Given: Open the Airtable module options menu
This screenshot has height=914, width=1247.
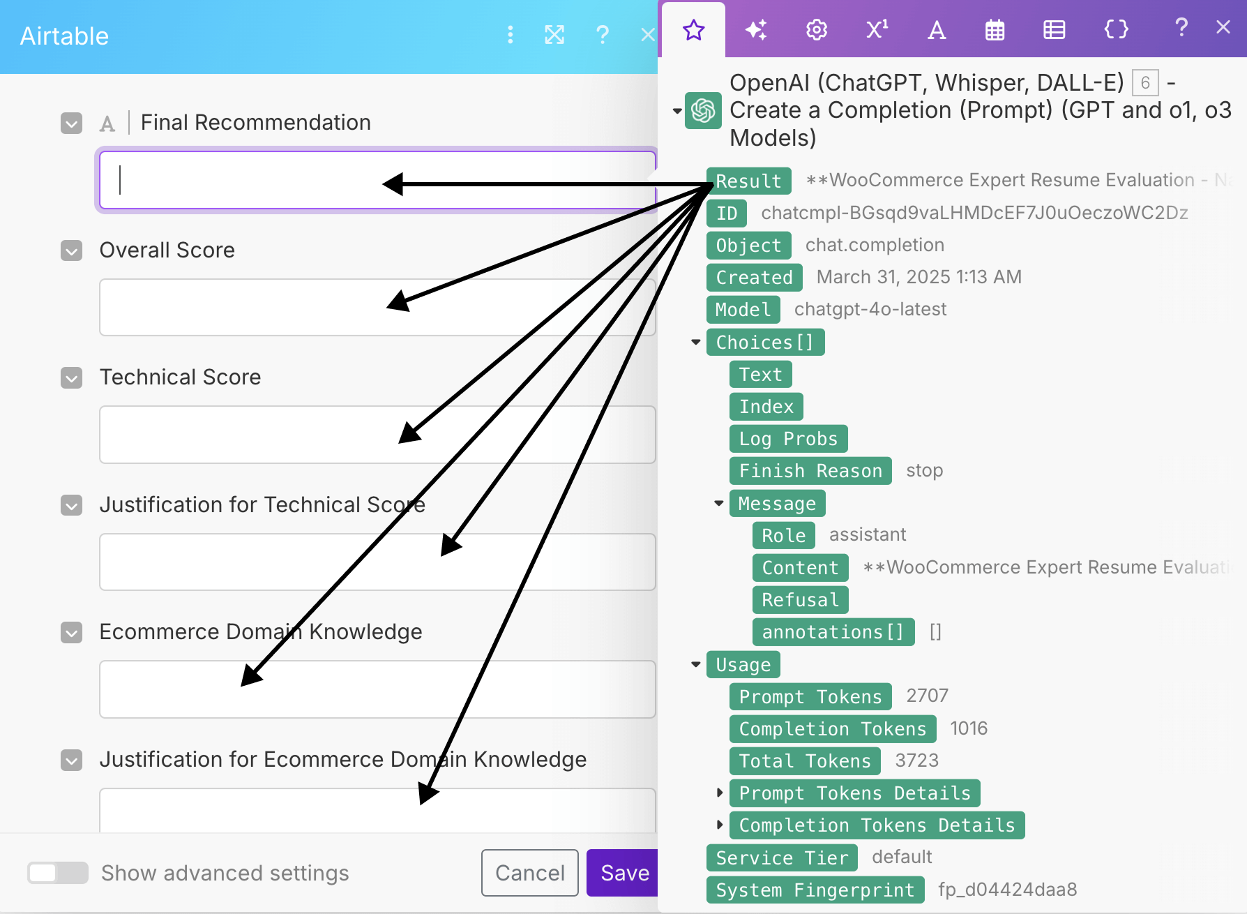Looking at the screenshot, I should click(511, 35).
